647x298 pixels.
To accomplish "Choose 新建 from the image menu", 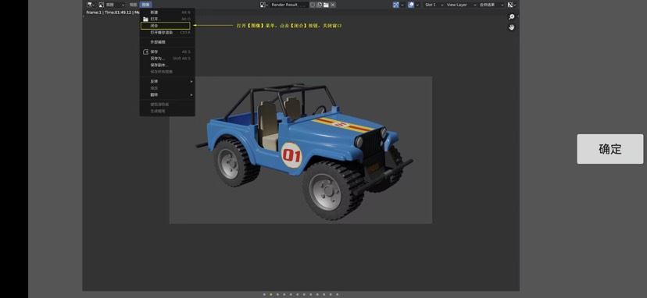I will (x=167, y=12).
